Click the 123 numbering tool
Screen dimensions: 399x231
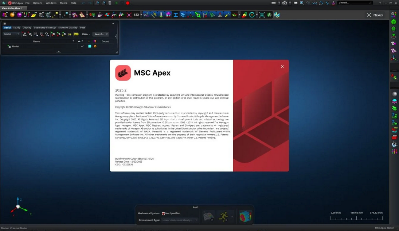(x=136, y=15)
